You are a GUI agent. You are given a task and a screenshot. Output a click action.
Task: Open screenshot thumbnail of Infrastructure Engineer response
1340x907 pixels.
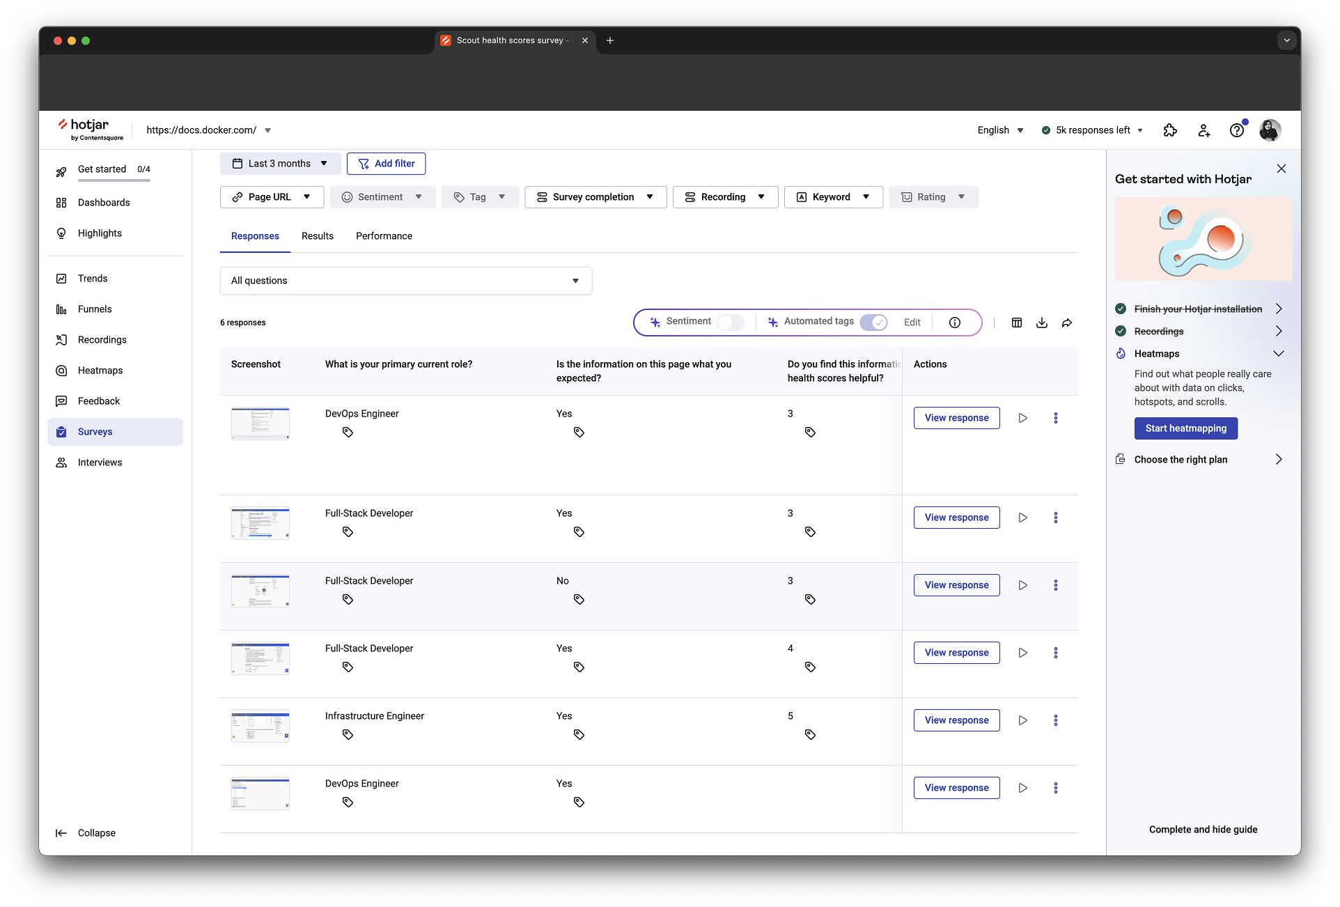point(260,726)
